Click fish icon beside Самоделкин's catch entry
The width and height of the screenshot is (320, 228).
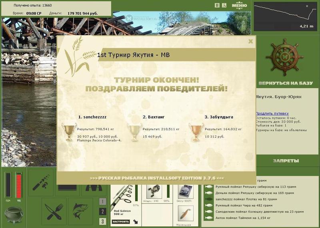208,212
